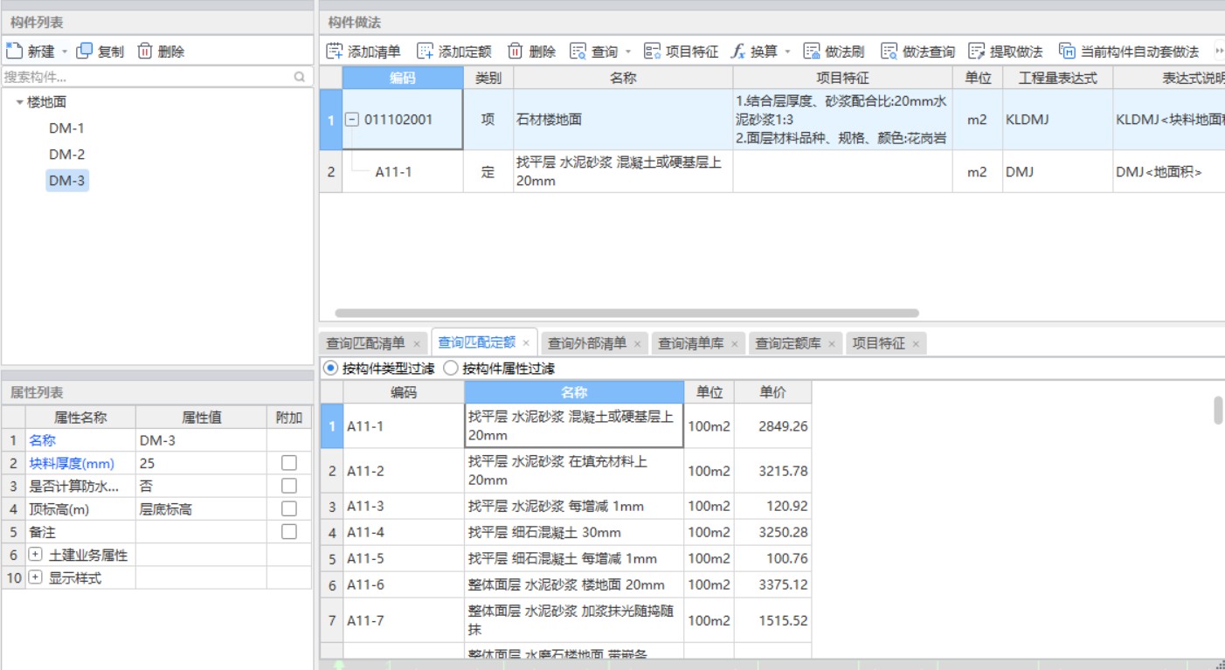Click the 添加清单 icon
Viewport: 1225px width, 670px height.
click(x=335, y=52)
